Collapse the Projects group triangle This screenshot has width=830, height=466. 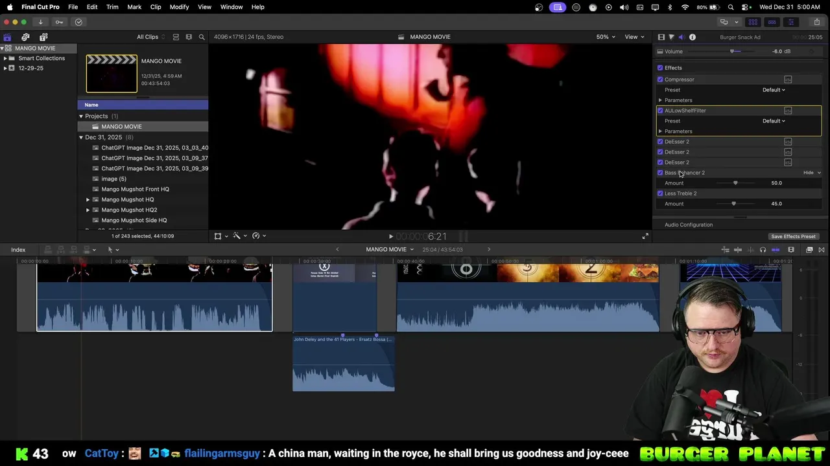point(81,116)
